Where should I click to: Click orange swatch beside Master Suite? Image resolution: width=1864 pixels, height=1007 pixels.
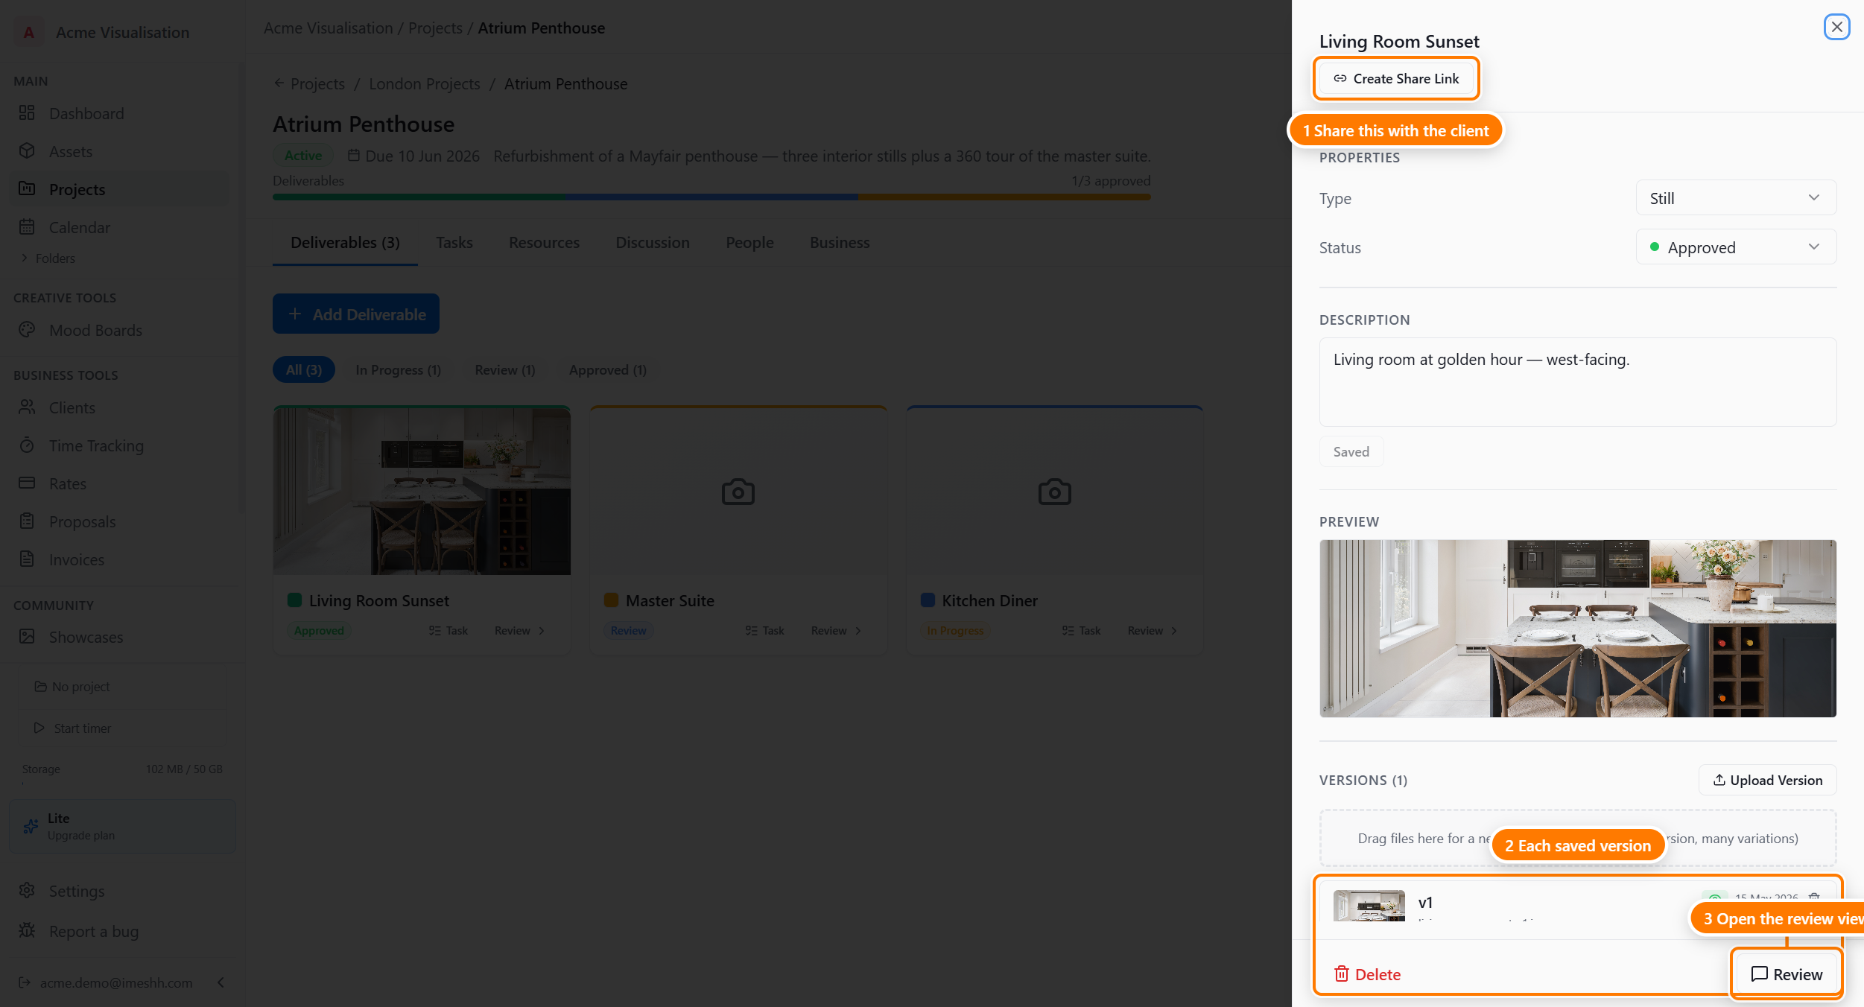[x=611, y=600]
